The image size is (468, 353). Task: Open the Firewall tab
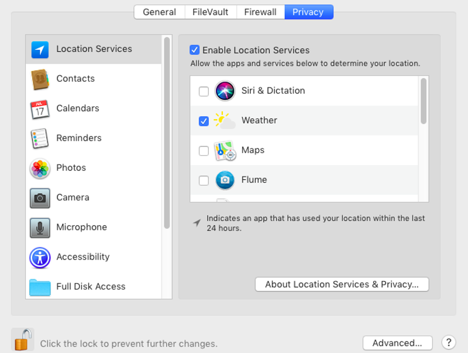click(260, 12)
